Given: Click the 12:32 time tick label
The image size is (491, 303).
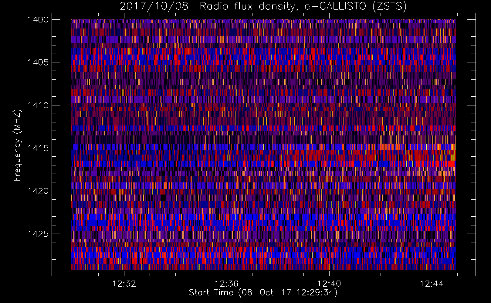Looking at the screenshot, I should click(x=124, y=284).
